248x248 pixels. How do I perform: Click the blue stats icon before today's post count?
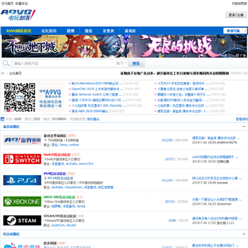pos(3,119)
